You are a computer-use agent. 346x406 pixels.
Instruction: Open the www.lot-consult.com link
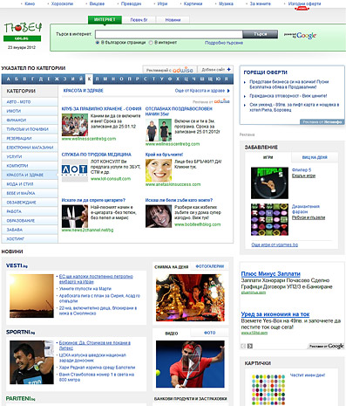[x=111, y=179]
